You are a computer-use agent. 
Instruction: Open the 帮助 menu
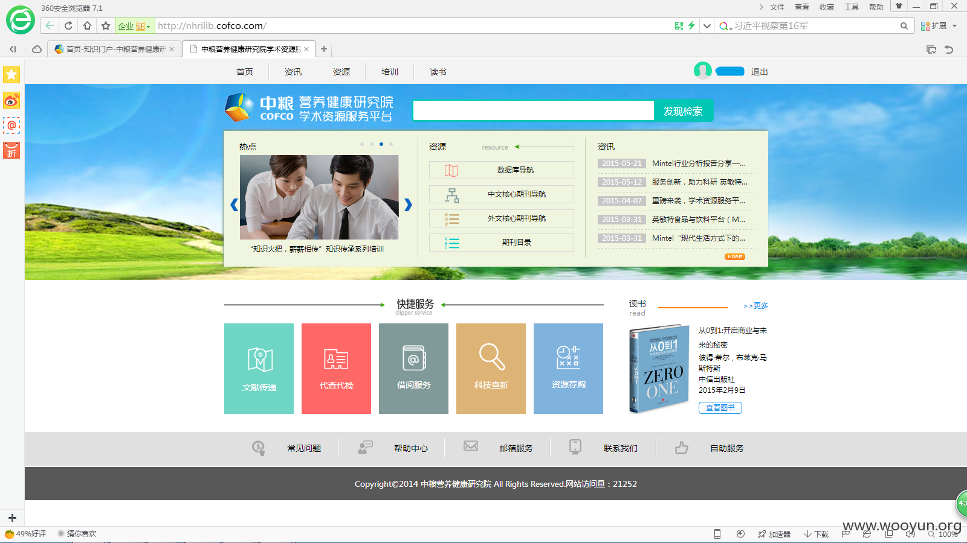876,7
